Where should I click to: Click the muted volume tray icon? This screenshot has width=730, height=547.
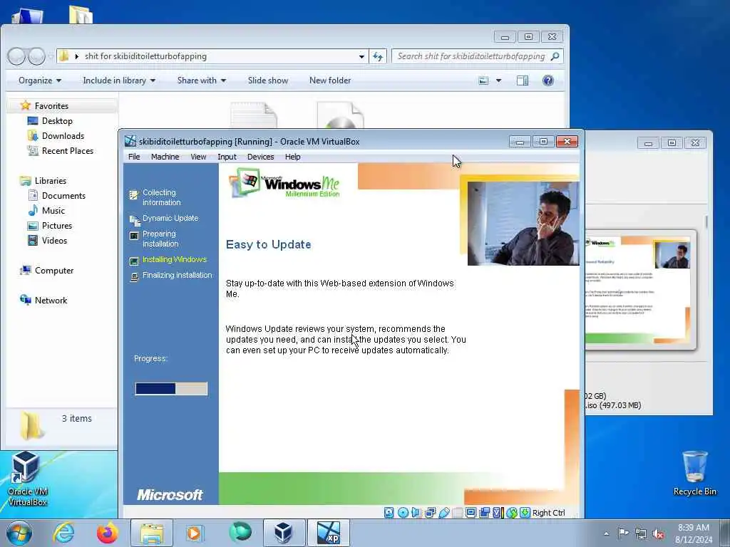click(658, 533)
